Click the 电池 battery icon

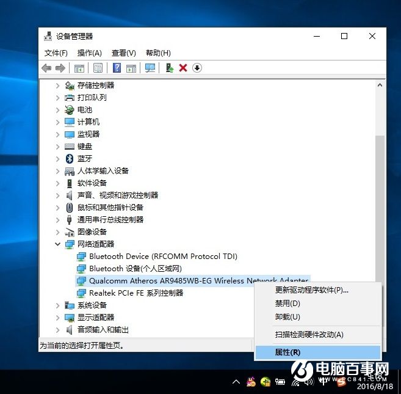(x=70, y=110)
